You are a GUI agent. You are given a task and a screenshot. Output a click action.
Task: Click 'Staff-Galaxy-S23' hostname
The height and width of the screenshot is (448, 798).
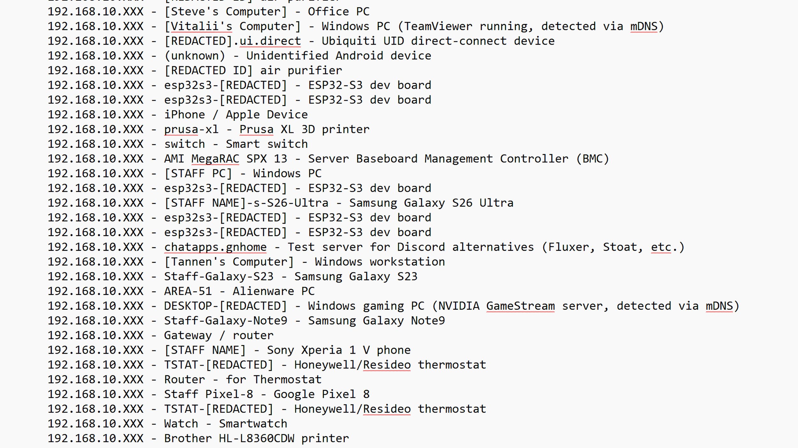pos(219,277)
